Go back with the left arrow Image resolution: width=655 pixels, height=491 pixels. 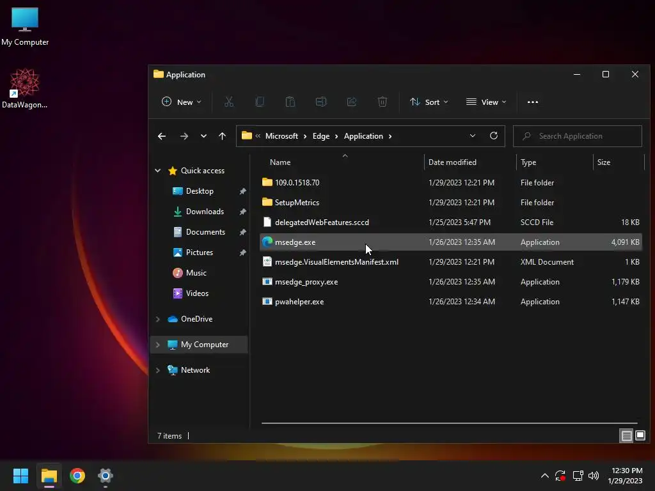(162, 136)
